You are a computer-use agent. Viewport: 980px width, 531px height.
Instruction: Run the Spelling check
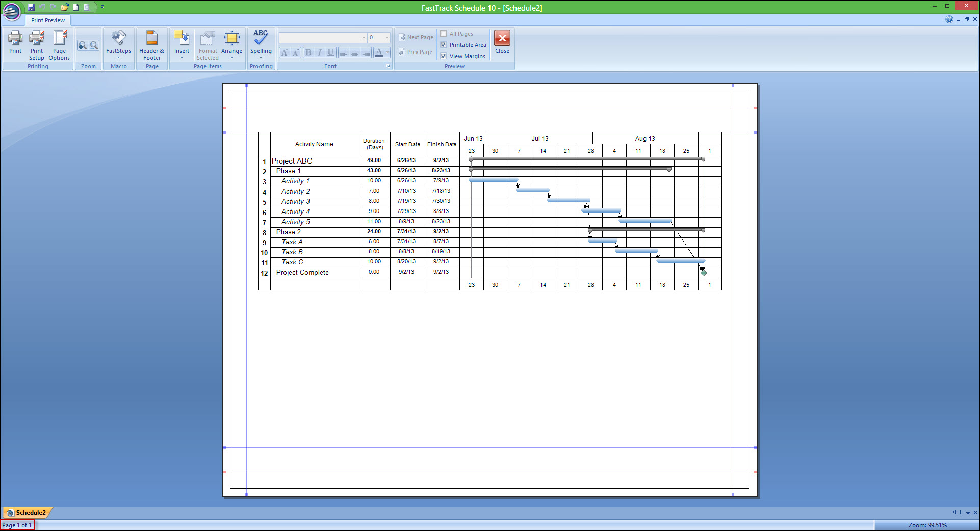pyautogui.click(x=261, y=42)
